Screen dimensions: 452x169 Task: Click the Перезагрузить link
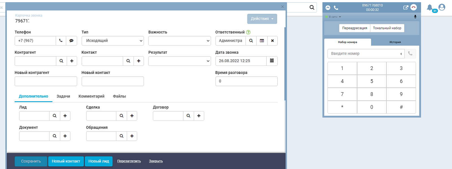coord(129,161)
